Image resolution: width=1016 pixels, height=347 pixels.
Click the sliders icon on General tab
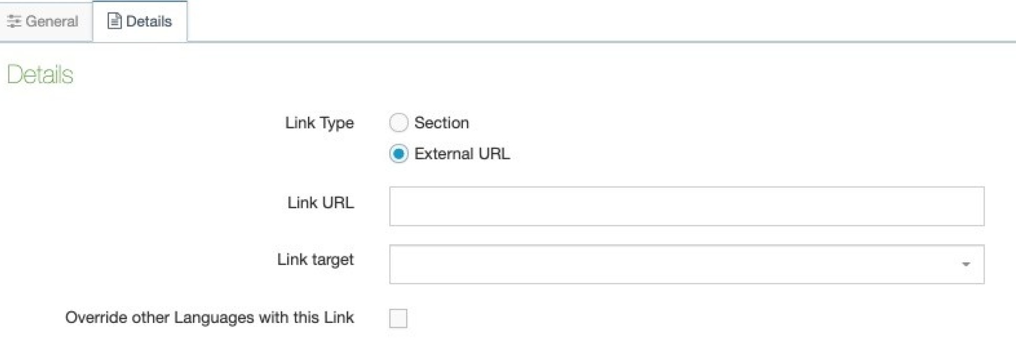tap(14, 21)
